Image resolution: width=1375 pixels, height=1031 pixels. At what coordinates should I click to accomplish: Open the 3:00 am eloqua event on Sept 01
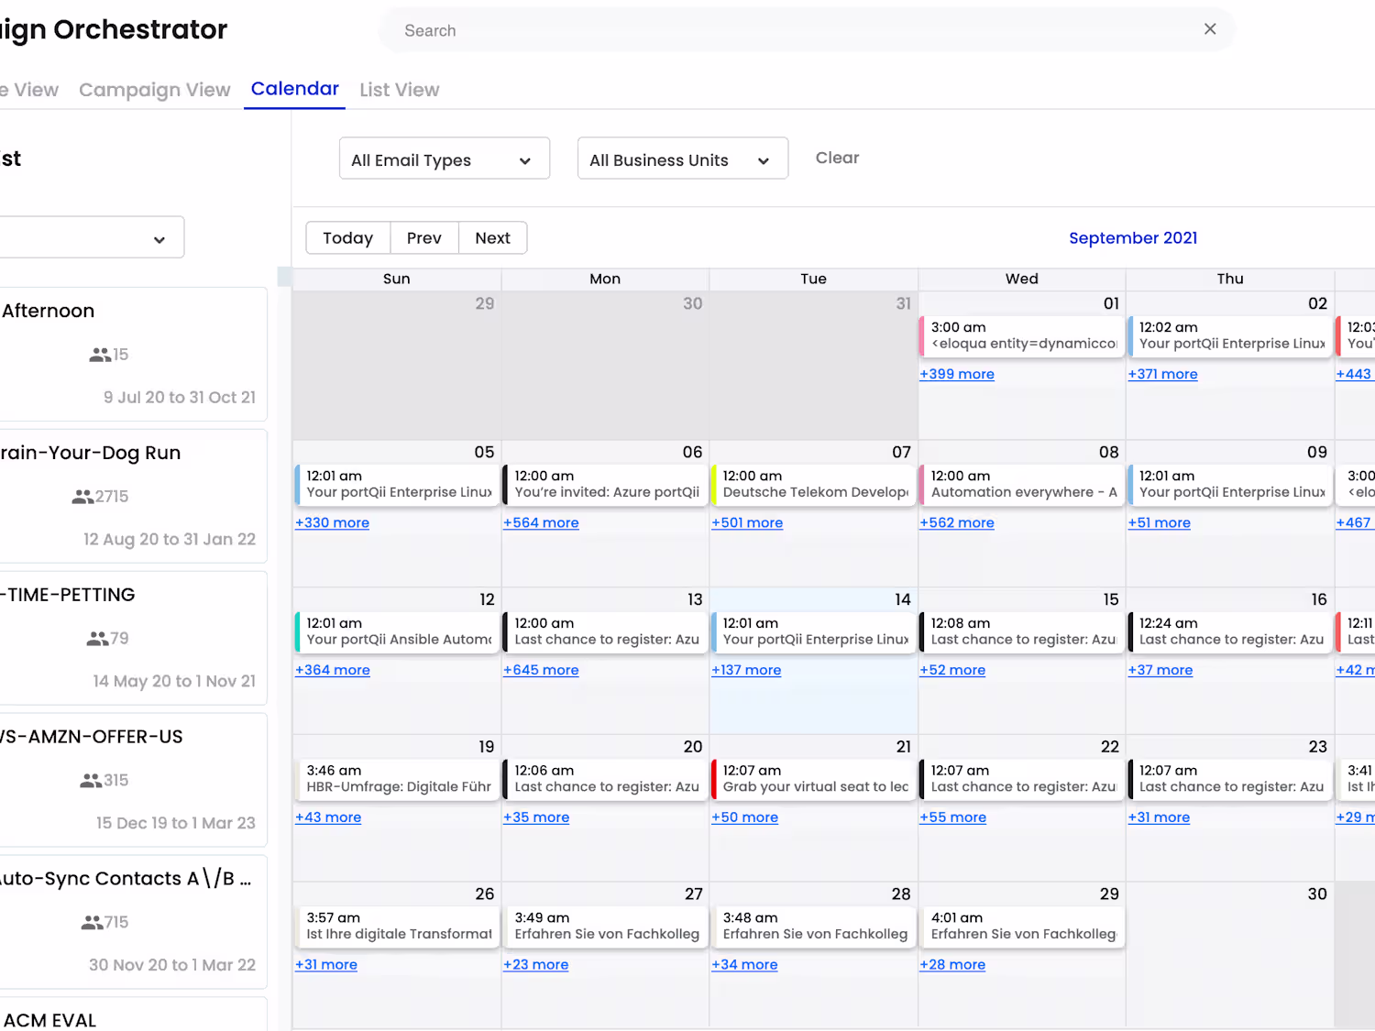tap(1023, 335)
